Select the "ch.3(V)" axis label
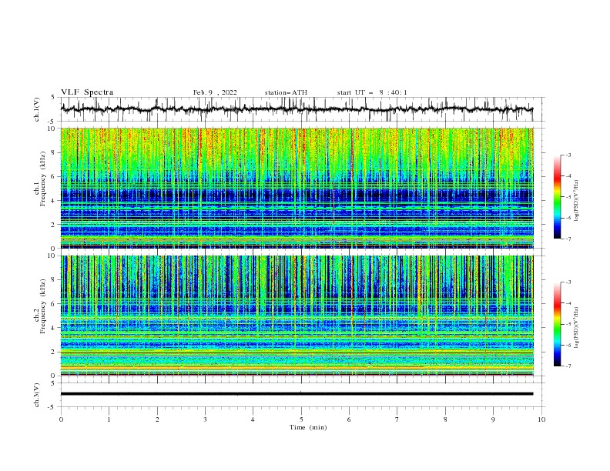 37,395
